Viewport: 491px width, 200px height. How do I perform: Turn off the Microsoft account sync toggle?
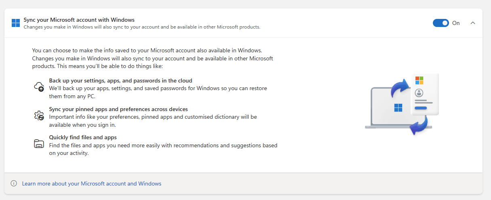pos(441,23)
